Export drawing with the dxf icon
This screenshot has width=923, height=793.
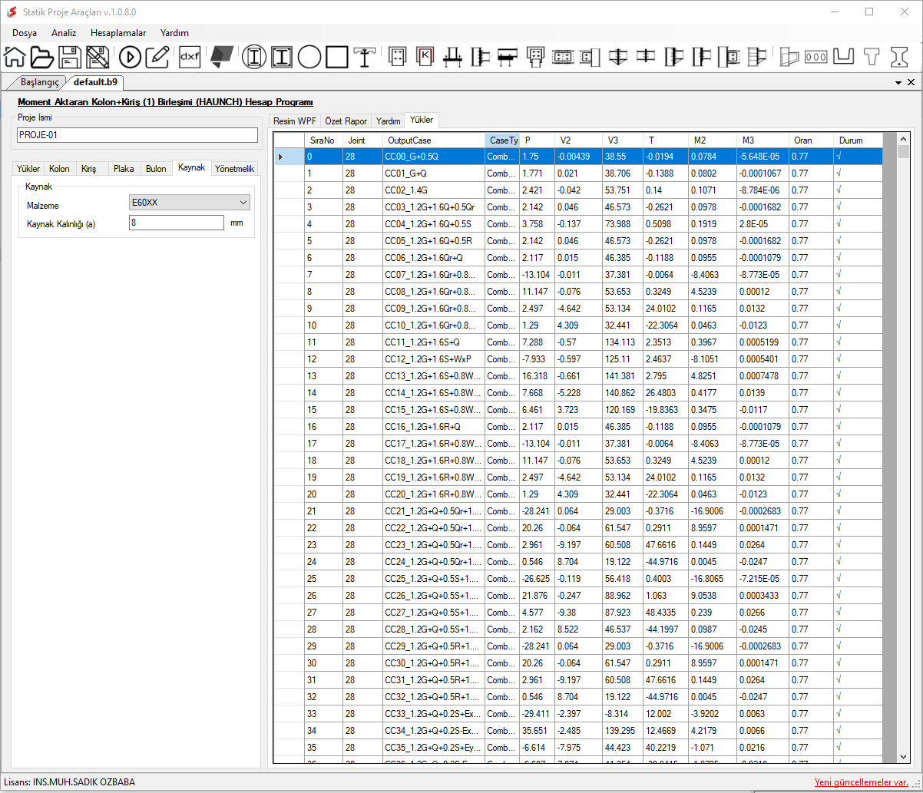pos(189,57)
